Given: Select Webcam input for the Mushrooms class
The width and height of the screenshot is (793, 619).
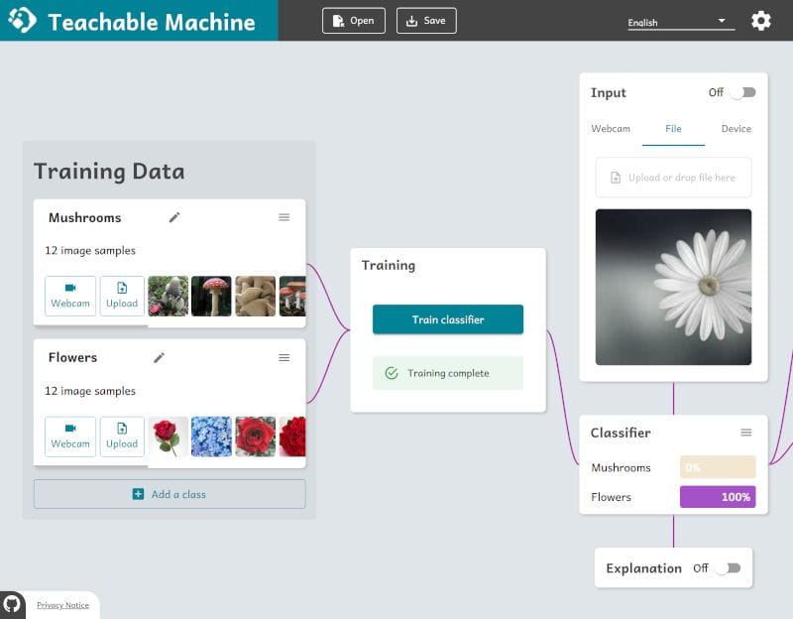Looking at the screenshot, I should click(69, 295).
